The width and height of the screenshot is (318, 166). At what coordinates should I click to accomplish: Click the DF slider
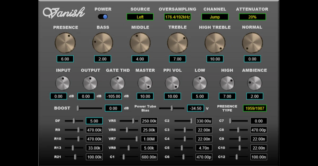coord(74,121)
